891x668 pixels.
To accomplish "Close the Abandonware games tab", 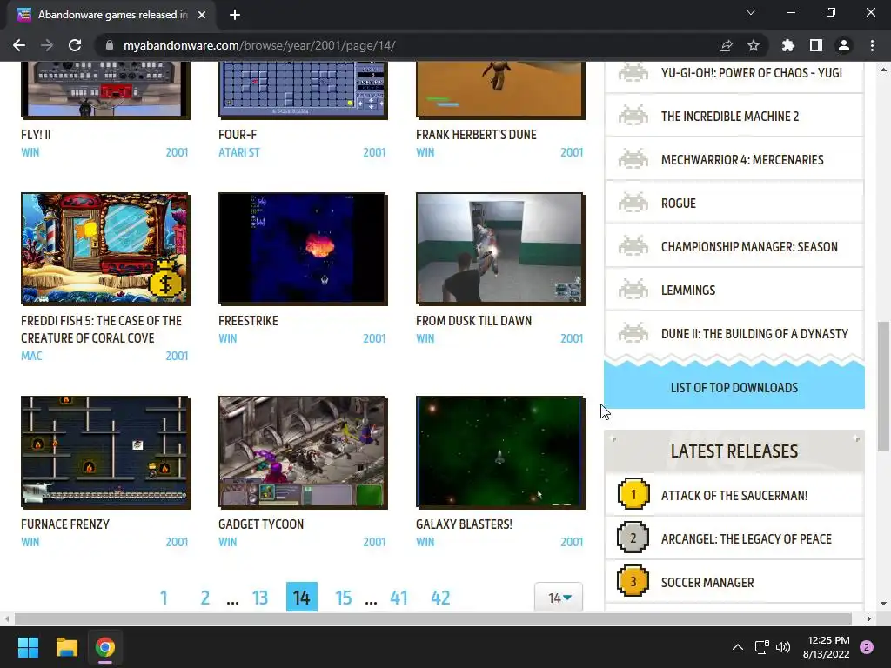I will 202,15.
